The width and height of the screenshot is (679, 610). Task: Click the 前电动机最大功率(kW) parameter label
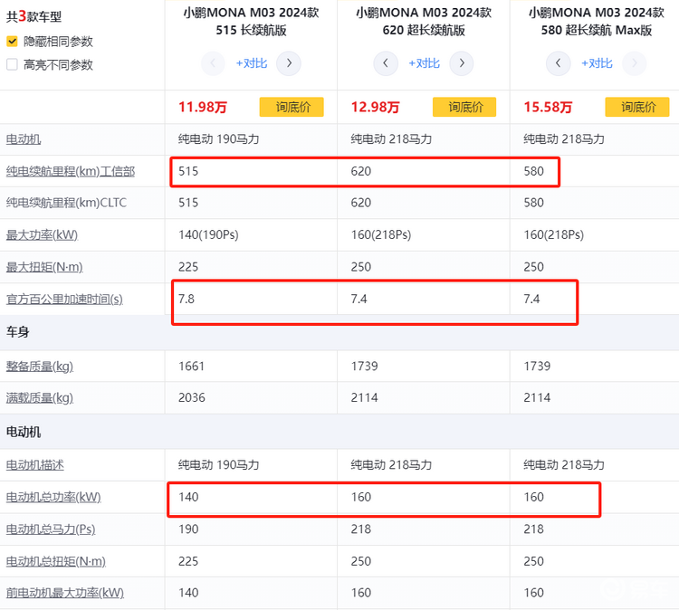[x=65, y=593]
